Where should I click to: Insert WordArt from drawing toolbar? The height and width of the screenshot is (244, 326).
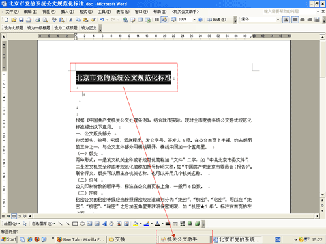click(104, 224)
